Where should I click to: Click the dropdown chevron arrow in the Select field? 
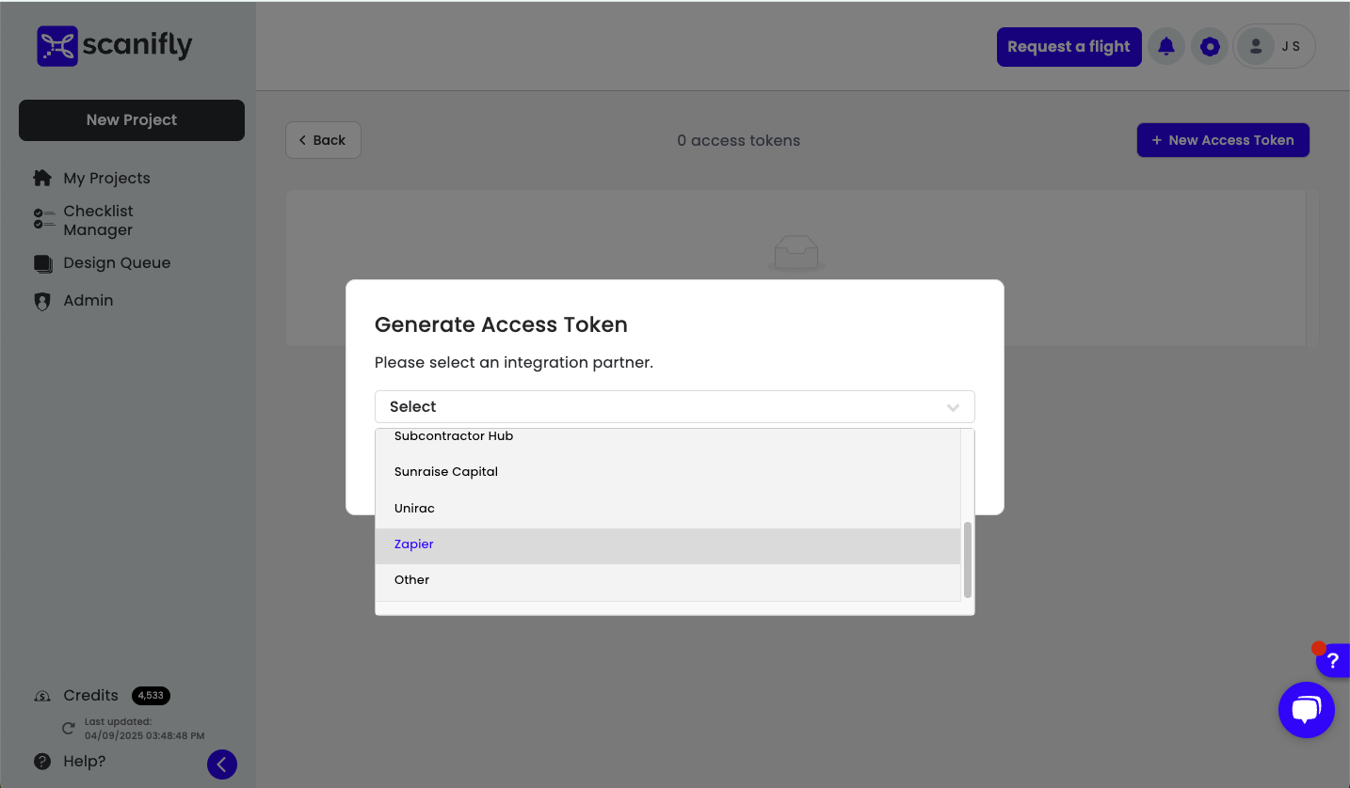coord(953,407)
